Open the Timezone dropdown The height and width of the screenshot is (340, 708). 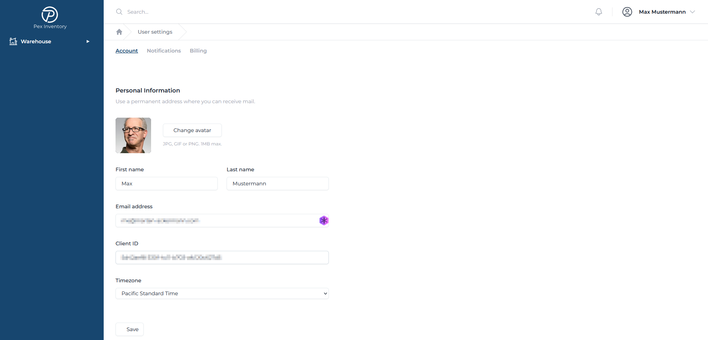point(222,293)
